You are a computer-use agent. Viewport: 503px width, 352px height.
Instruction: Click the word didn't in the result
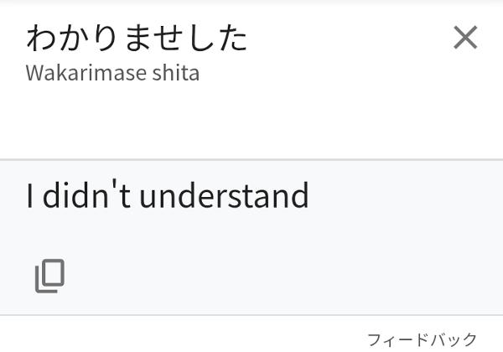pyautogui.click(x=86, y=194)
